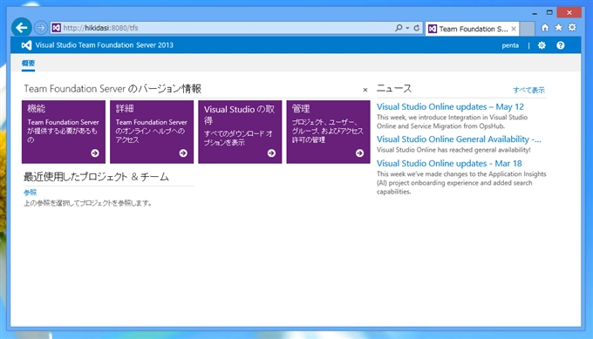Open the 機能 purple tile
The height and width of the screenshot is (339, 593).
point(64,132)
